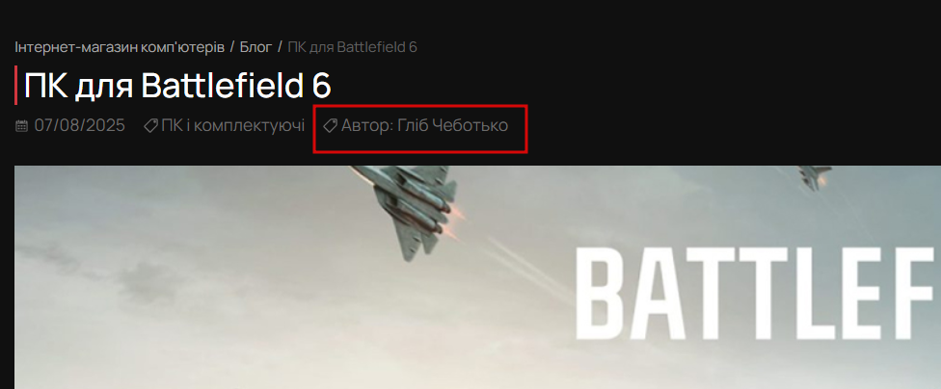Click the small distant jet in banner
This screenshot has height=389, width=941.
tap(815, 177)
